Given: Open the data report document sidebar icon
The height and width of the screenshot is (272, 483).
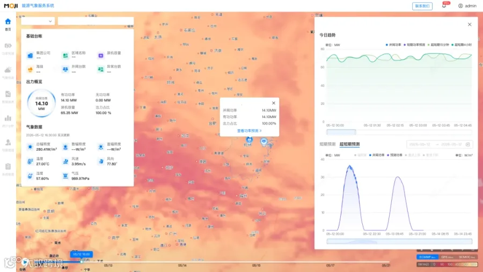Looking at the screenshot, I should coord(8,94).
